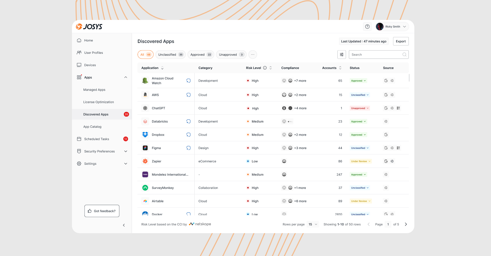Screen dimensions: 491x256
Task: Click the magnifier icon in Search box
Action: point(404,55)
